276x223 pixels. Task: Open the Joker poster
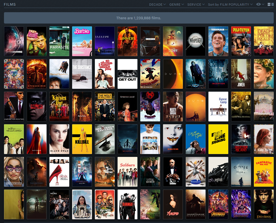point(241,74)
